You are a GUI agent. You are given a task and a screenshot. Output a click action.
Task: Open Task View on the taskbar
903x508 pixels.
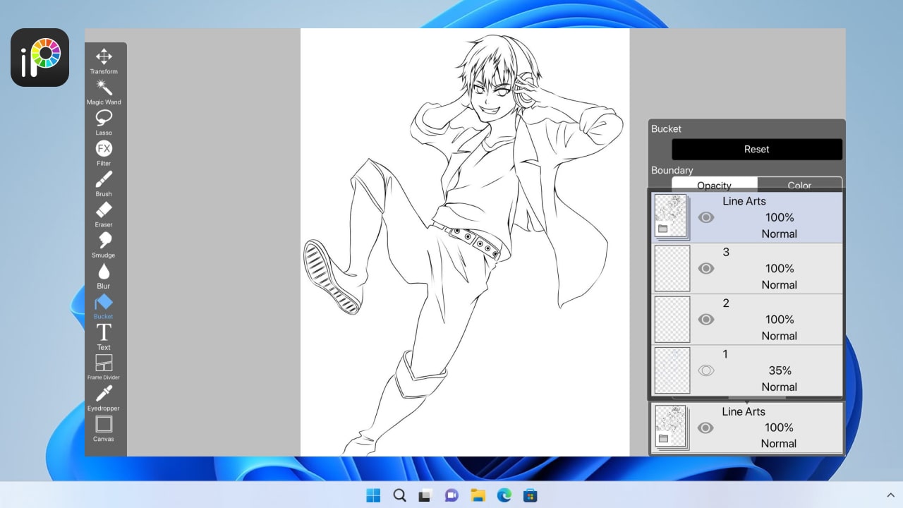(x=425, y=495)
